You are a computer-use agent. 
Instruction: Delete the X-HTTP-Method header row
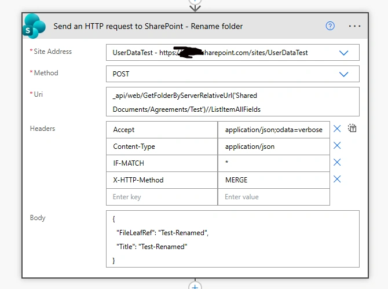337,179
